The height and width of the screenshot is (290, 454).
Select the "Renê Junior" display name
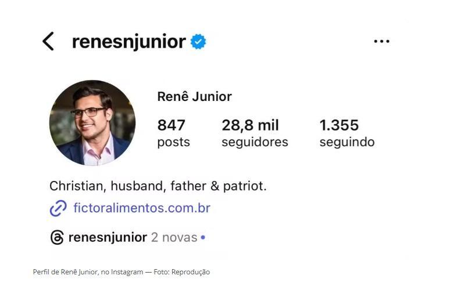(x=194, y=97)
